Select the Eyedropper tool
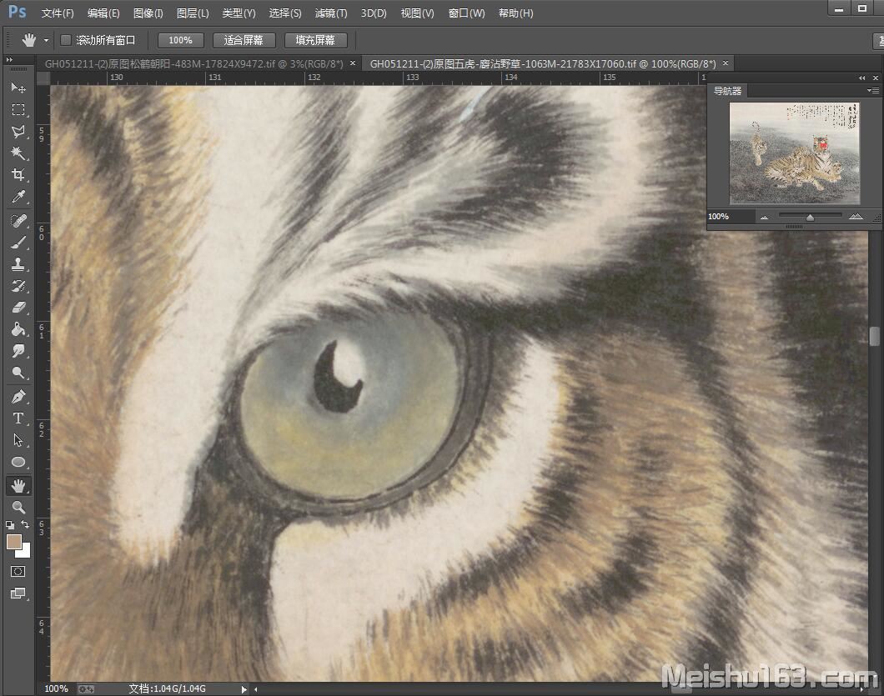The height and width of the screenshot is (696, 884). point(18,197)
